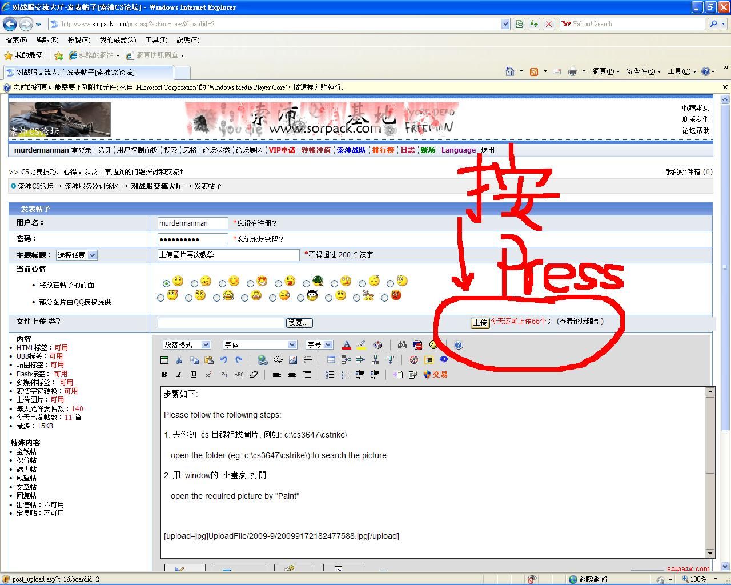Click the insert table icon
The height and width of the screenshot is (585, 731).
(331, 360)
